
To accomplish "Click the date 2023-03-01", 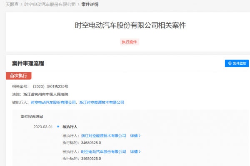I will click(x=43, y=127).
